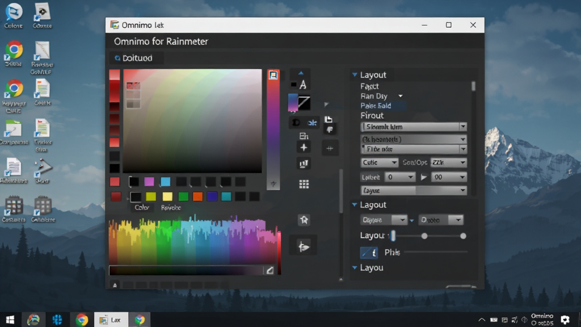Click the bar chart icon
The width and height of the screenshot is (581, 327).
[x=304, y=163]
